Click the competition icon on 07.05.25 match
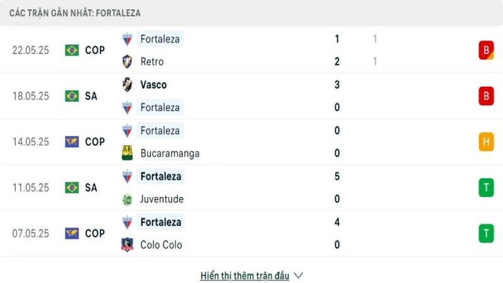The image size is (503, 283). (72, 233)
